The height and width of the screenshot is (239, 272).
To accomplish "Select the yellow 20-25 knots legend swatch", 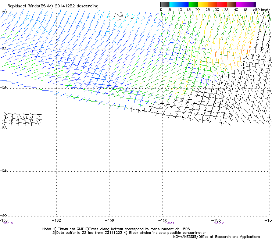I will click(203, 4).
